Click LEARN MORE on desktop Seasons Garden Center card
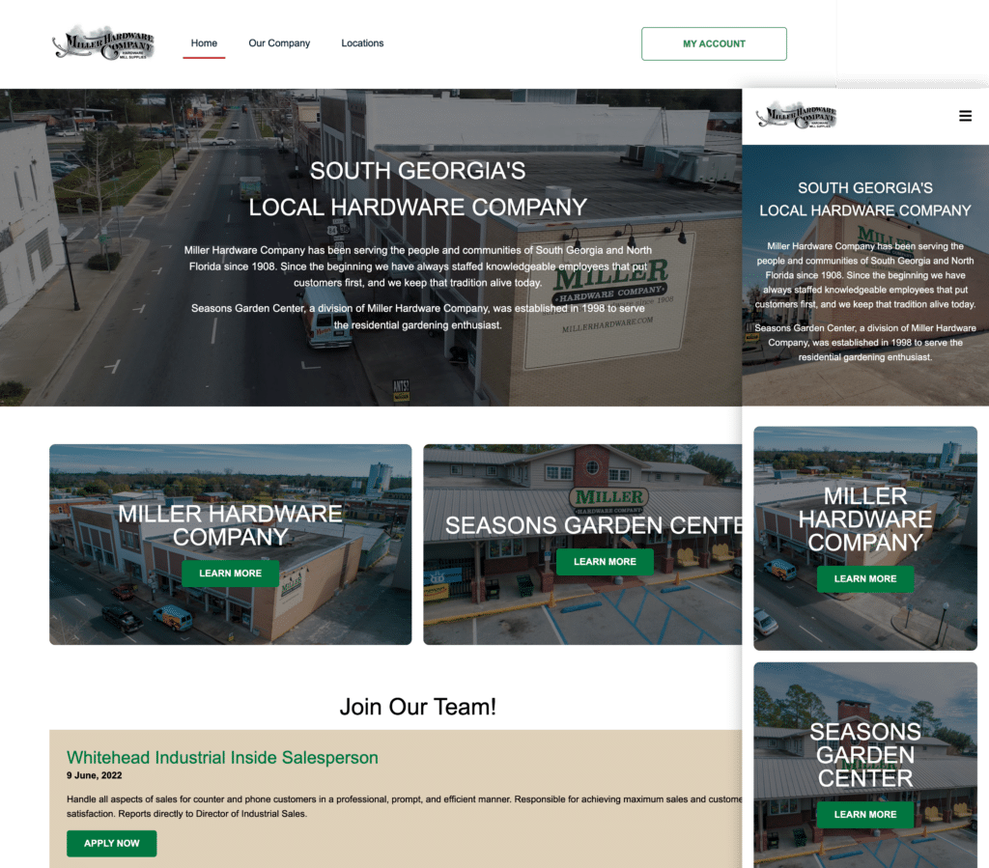989x868 pixels. [605, 562]
